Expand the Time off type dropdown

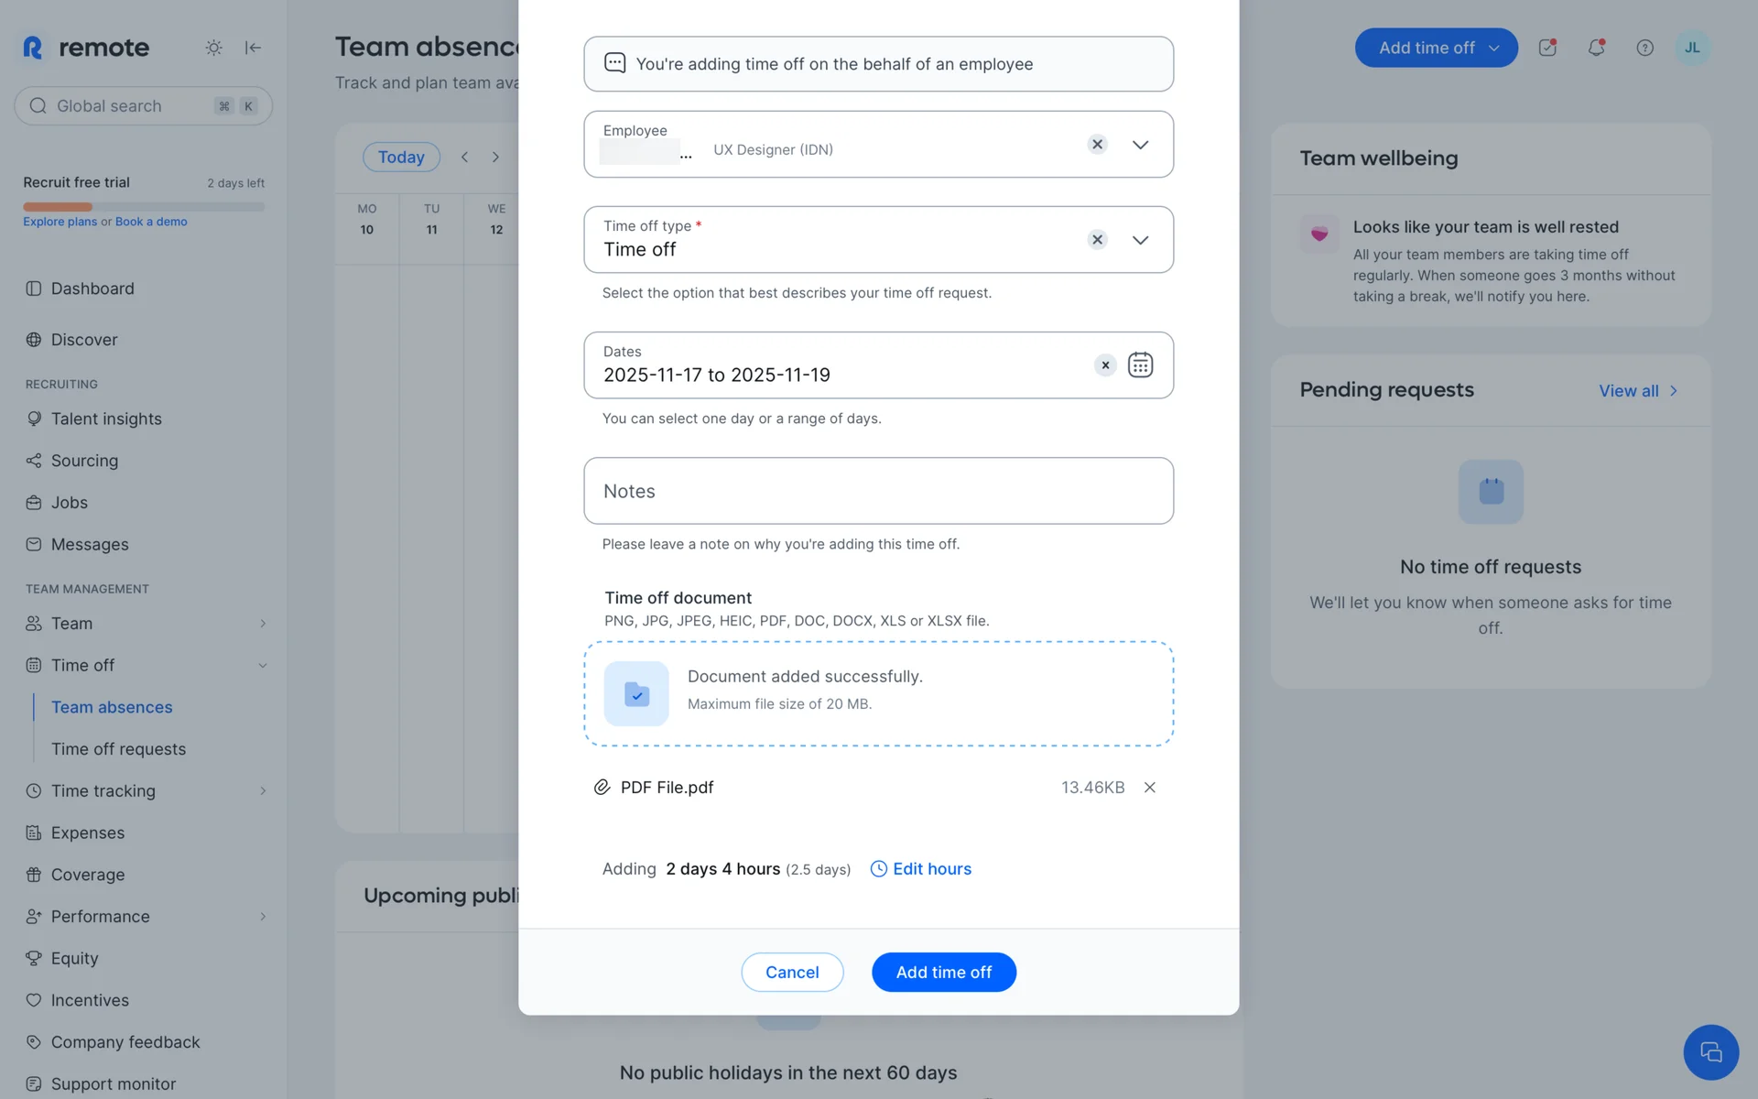point(1140,240)
